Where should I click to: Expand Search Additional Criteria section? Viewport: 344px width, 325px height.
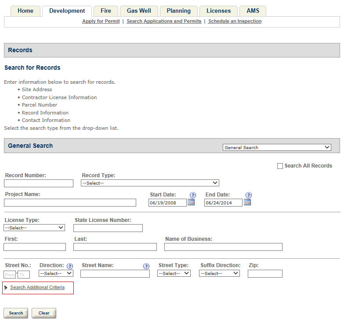[37, 287]
